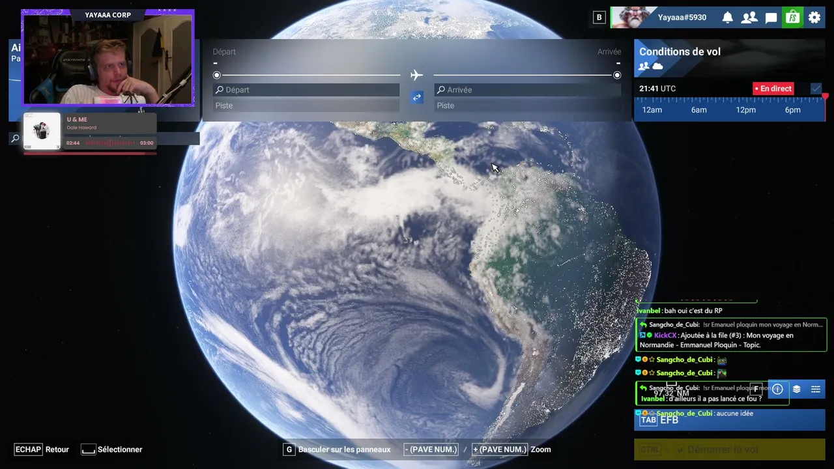Viewport: 834px width, 469px height.
Task: Click Basculer sur les panneaux hint
Action: pyautogui.click(x=337, y=449)
